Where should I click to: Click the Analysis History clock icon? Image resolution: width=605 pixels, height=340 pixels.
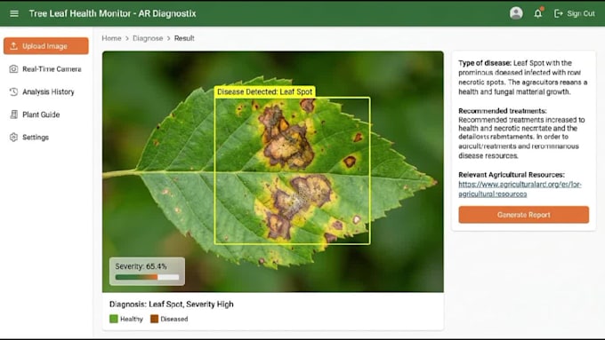pos(13,91)
